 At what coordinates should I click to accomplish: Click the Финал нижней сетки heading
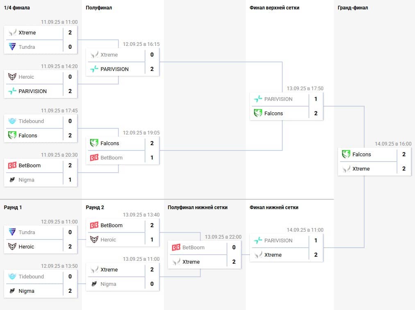(x=274, y=207)
